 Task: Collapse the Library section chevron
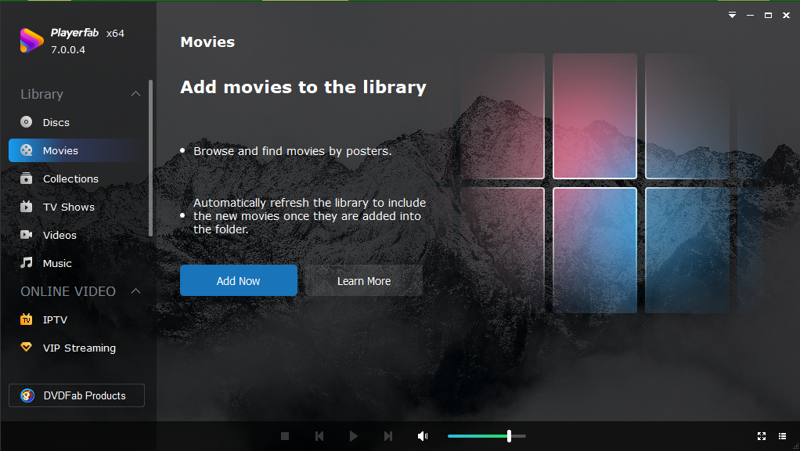point(135,94)
